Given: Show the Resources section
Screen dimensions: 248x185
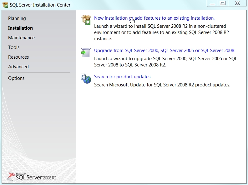Looking at the screenshot, I should tap(18, 57).
